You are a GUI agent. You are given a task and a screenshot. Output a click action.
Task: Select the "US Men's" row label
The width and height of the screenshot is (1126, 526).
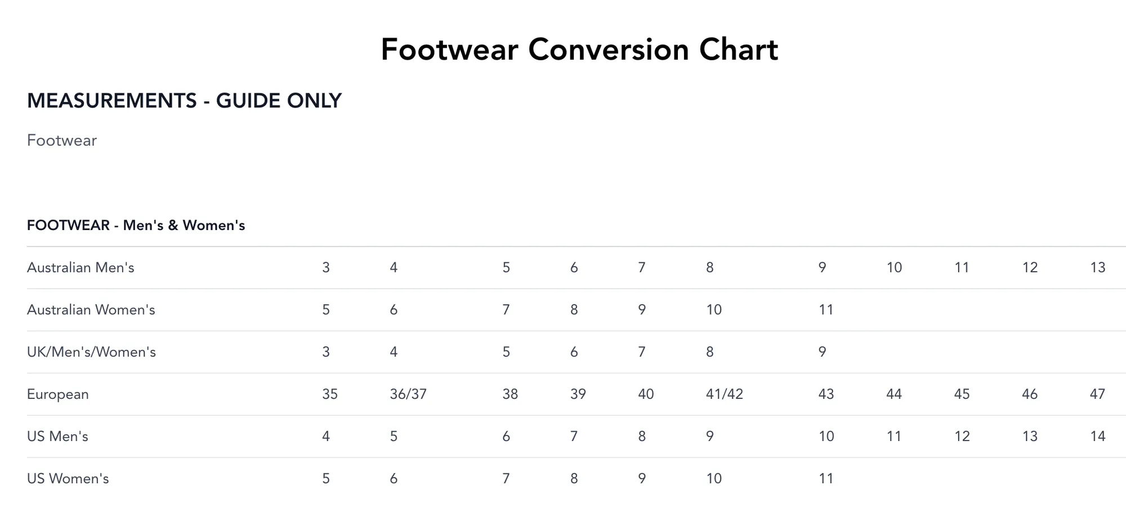(57, 437)
